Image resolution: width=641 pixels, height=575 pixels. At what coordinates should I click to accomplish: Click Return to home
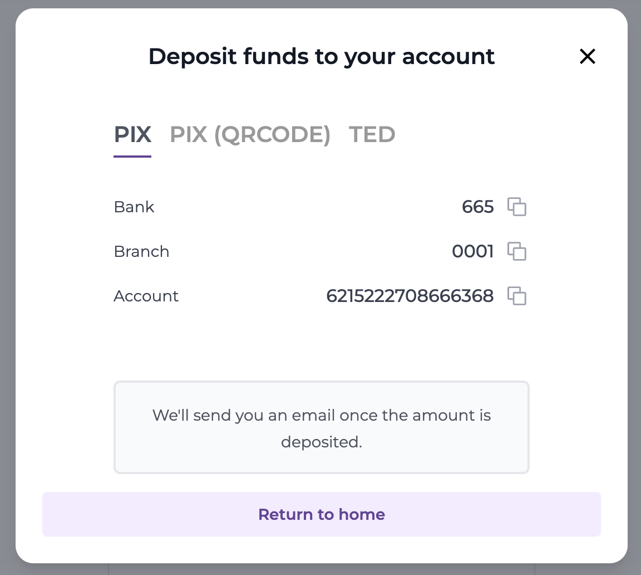click(321, 514)
